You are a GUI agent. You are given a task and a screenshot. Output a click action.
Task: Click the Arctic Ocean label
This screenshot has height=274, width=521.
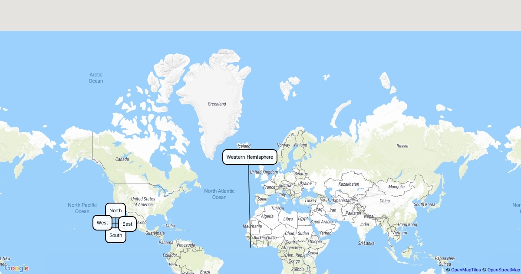pyautogui.click(x=96, y=78)
